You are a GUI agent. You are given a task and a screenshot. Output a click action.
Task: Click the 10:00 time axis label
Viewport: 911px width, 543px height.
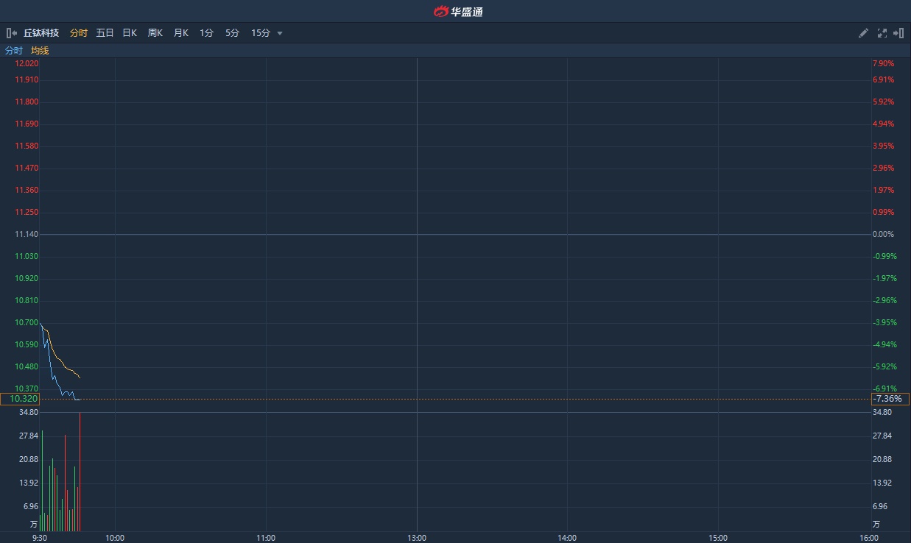pos(115,538)
